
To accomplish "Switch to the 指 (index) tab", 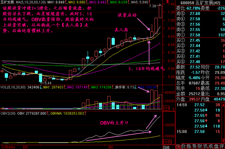I will coord(188,146).
